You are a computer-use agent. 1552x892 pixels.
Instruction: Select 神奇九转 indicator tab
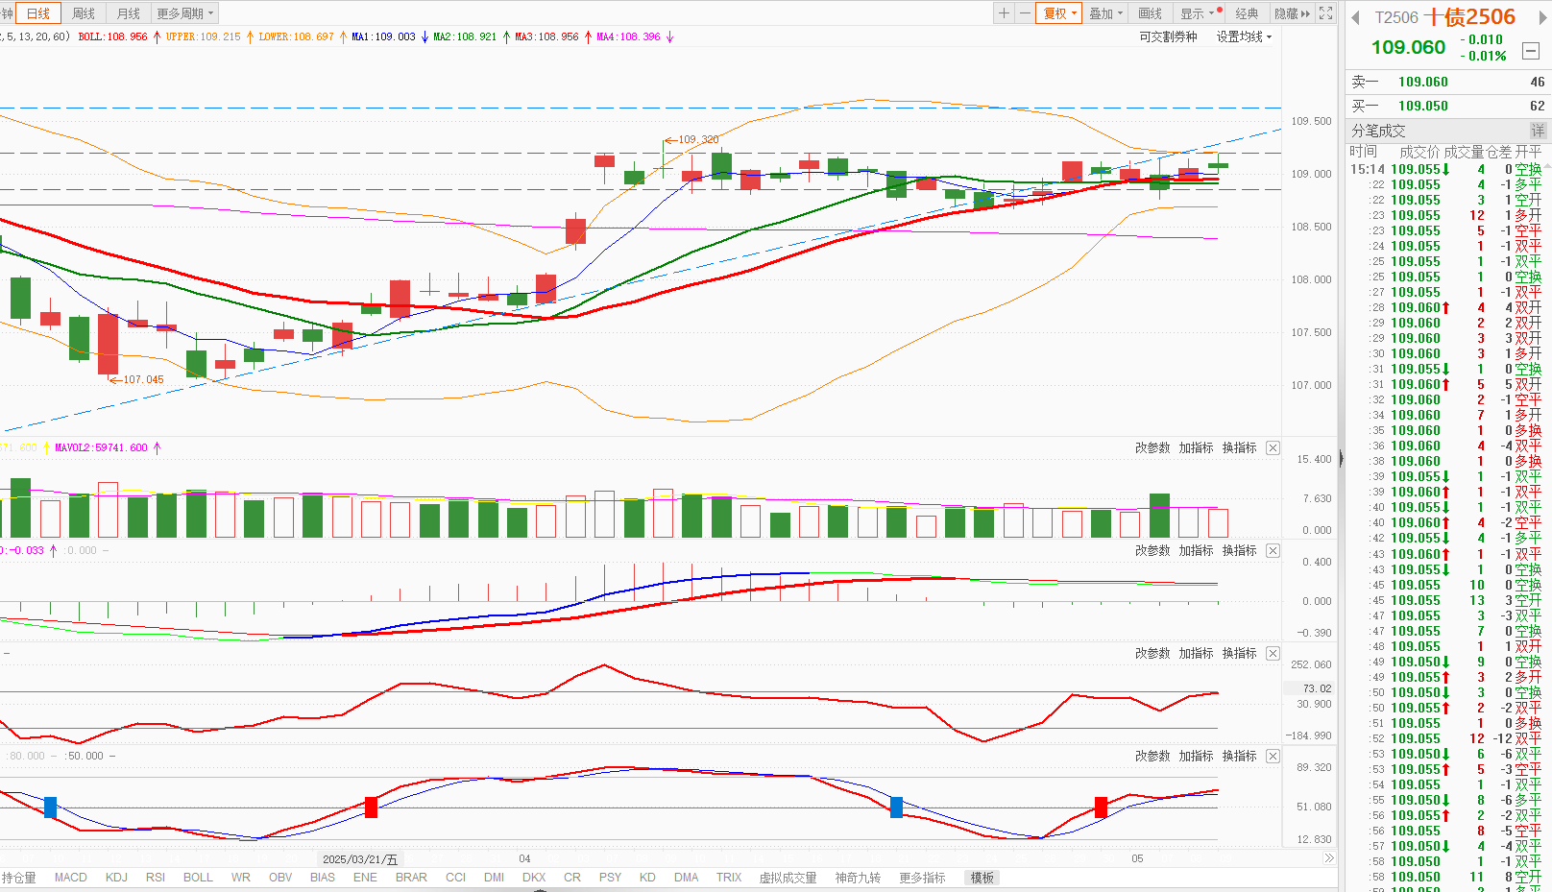pyautogui.click(x=858, y=878)
